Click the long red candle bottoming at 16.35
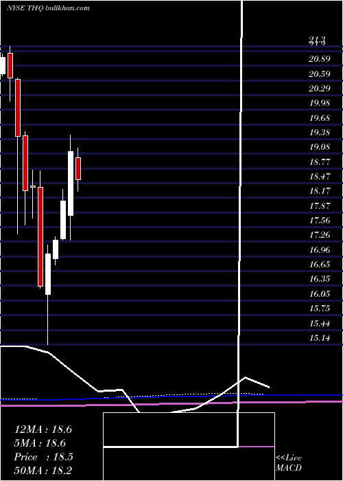Screen dimensions: 343x481 pyautogui.click(x=40, y=236)
